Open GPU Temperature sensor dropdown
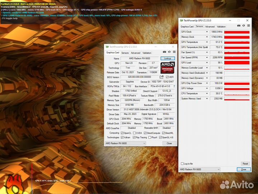The image size is (258, 194). point(207,42)
